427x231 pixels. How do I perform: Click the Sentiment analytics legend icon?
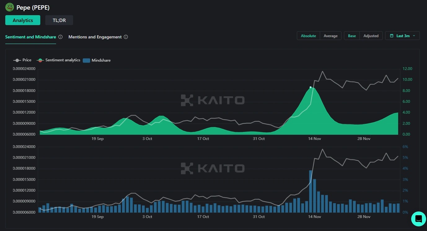(x=40, y=60)
